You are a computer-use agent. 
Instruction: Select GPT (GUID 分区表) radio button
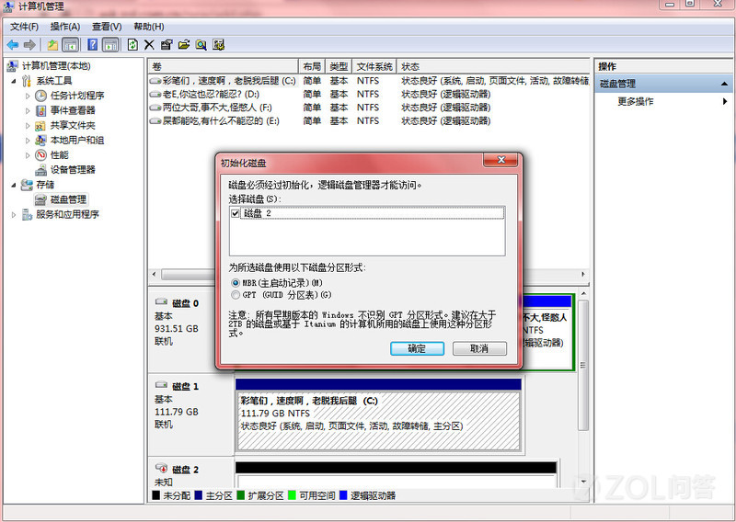pyautogui.click(x=236, y=295)
